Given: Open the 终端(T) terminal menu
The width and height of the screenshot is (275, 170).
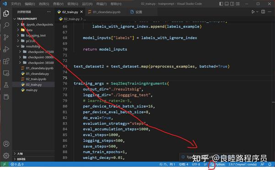Looking at the screenshot, I should tap(101, 4).
